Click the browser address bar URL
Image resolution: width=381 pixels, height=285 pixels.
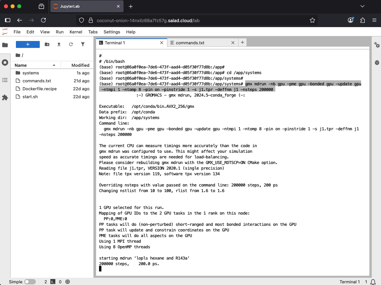pyautogui.click(x=148, y=20)
